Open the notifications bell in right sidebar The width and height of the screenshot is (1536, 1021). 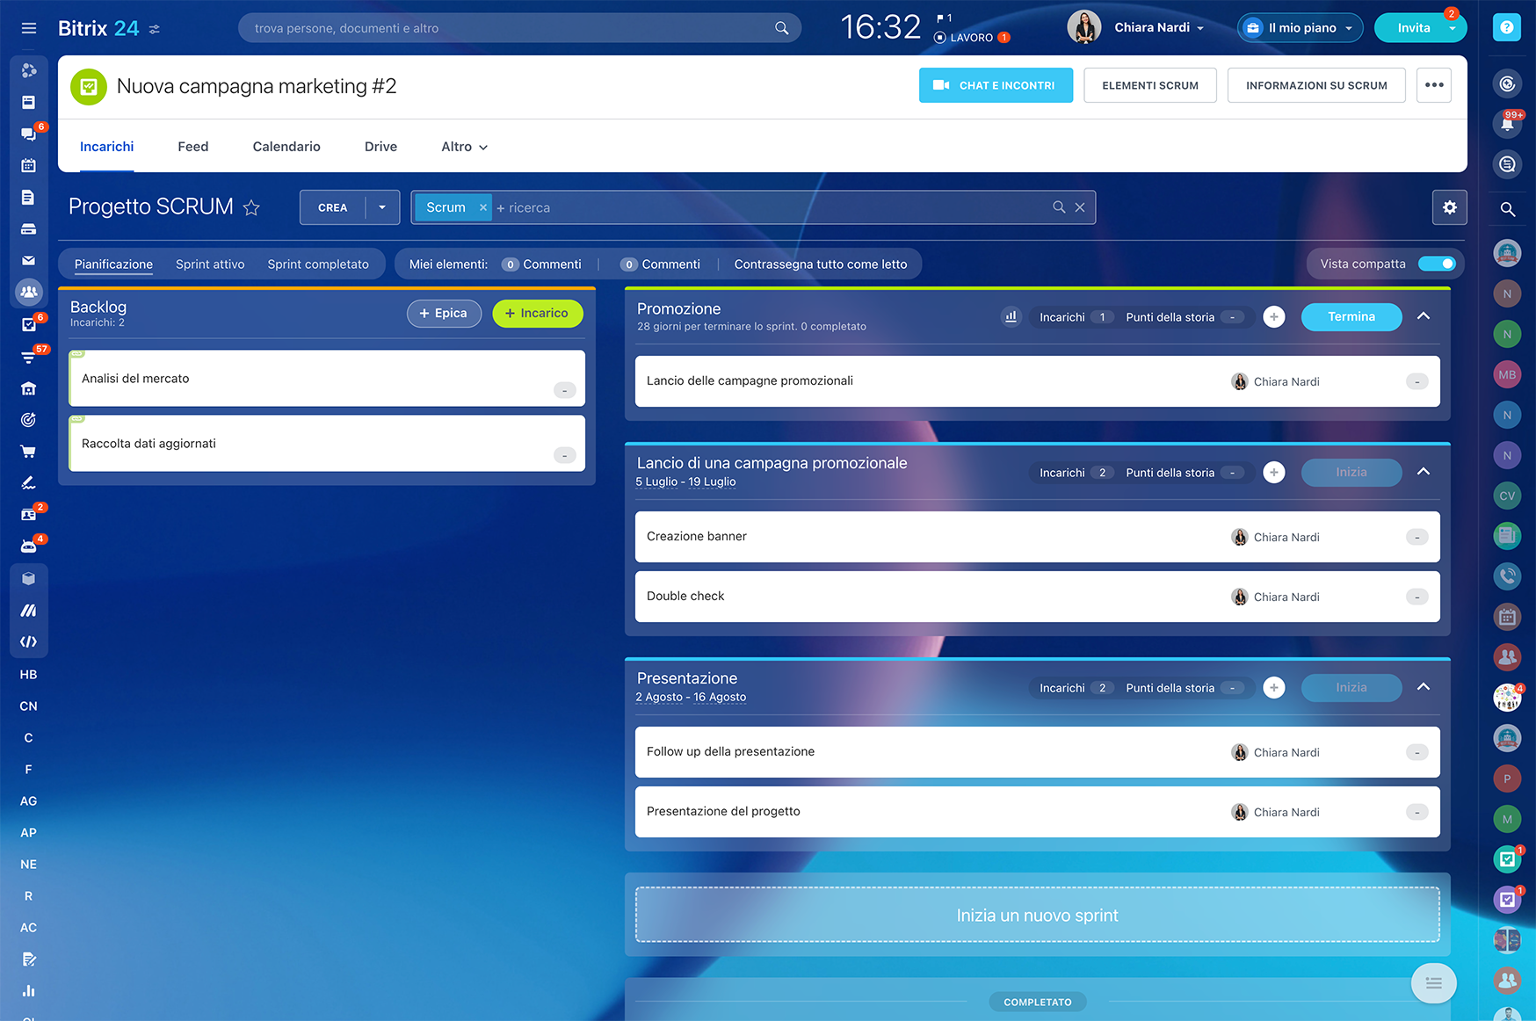(x=1507, y=124)
